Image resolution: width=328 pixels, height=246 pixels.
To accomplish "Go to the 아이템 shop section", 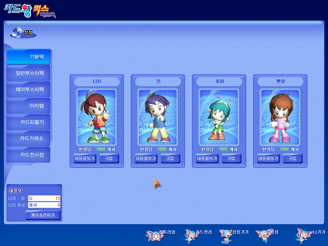I will 29,106.
